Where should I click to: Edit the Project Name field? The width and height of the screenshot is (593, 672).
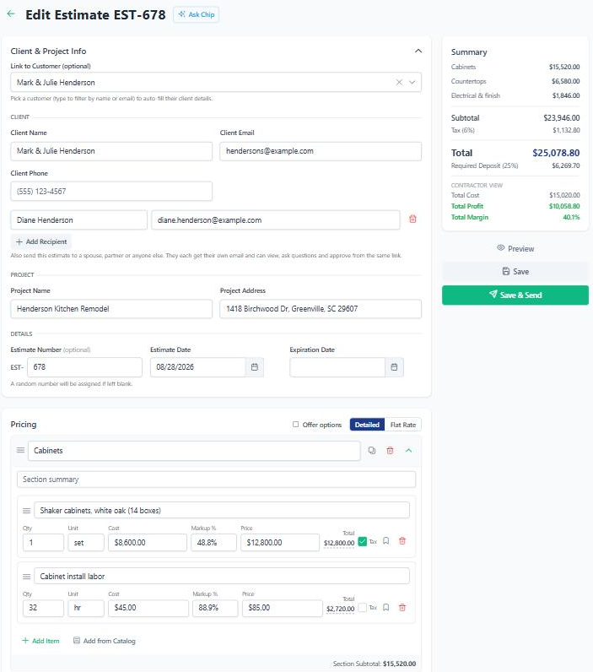tap(111, 309)
